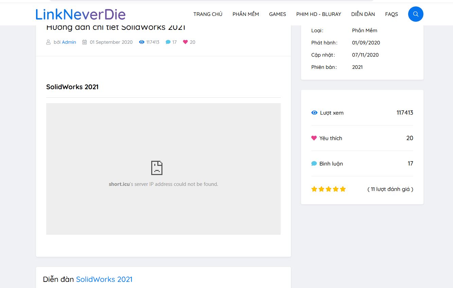Click the short.icu server error message

pos(163,184)
